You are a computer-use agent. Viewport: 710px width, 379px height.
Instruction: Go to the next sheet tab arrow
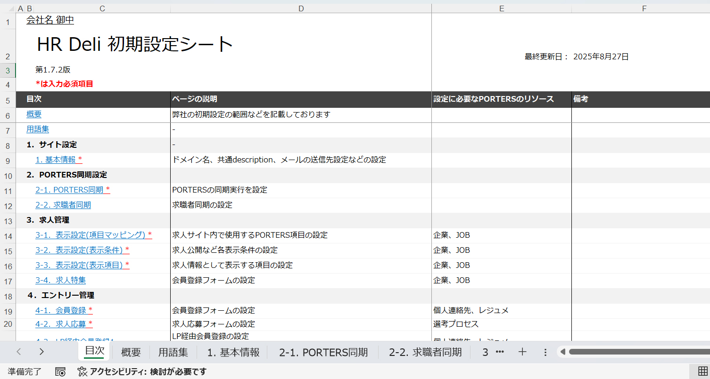click(41, 351)
